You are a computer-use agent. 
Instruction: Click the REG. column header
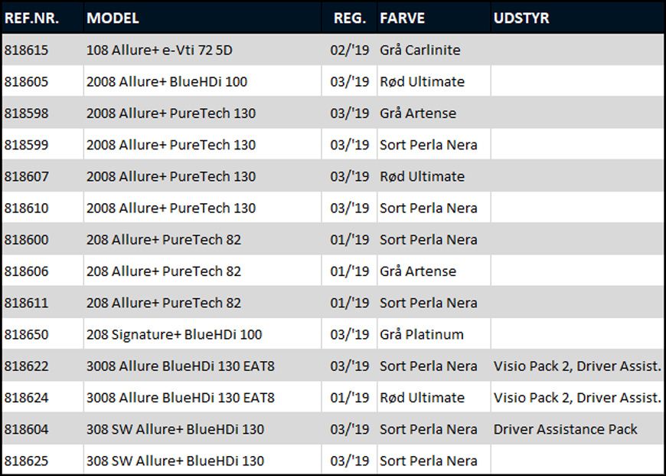click(x=350, y=18)
